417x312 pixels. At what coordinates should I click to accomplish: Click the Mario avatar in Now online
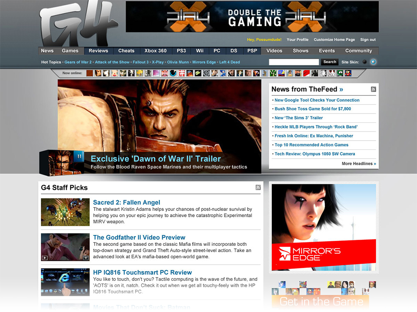pyautogui.click(x=348, y=73)
